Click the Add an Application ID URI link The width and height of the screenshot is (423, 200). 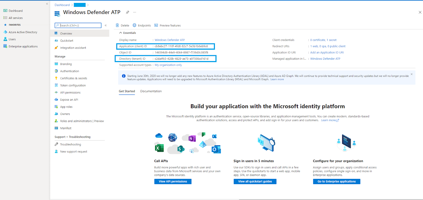[x=327, y=53]
